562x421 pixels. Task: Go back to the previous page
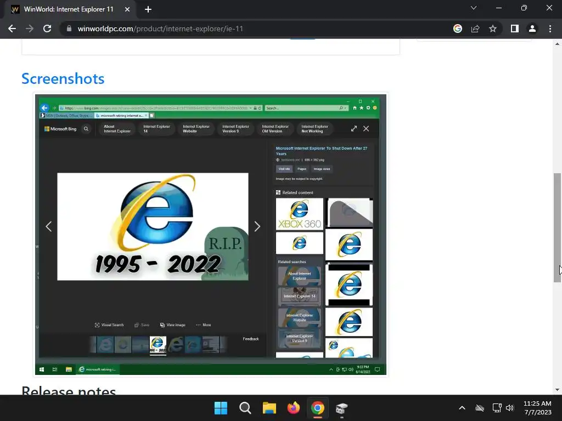pos(12,29)
